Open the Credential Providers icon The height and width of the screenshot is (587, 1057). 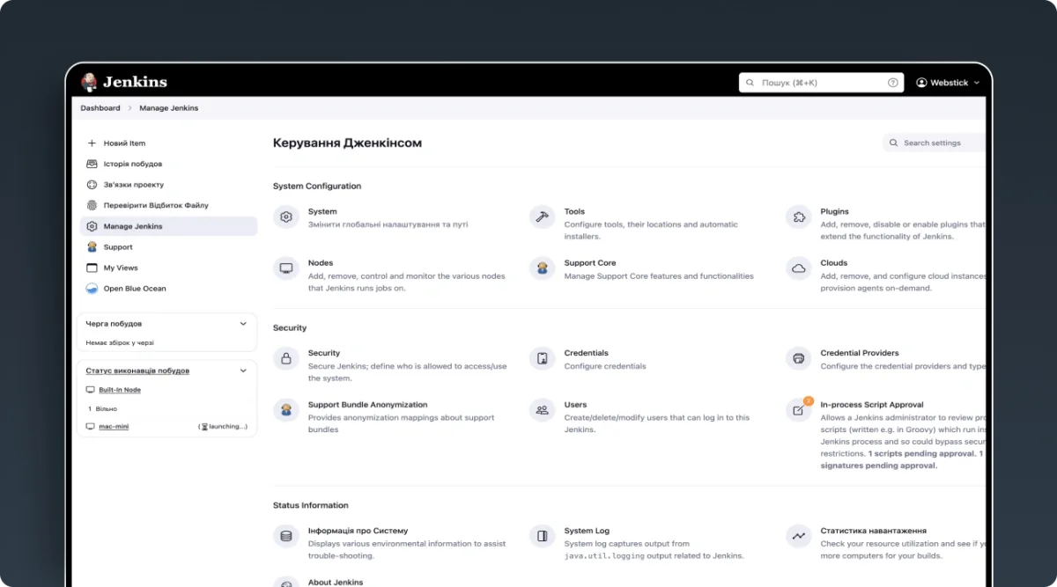(x=799, y=358)
